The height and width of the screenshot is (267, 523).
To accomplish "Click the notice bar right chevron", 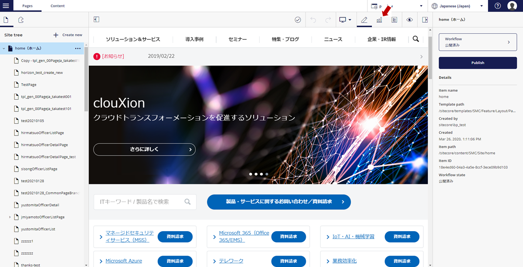I will coord(421,57).
